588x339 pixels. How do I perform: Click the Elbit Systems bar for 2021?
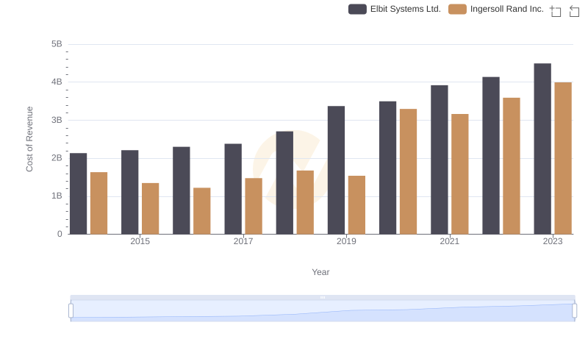click(439, 160)
